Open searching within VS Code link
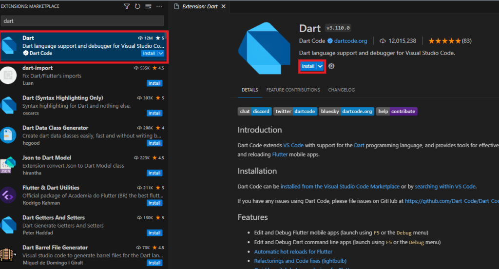This screenshot has height=269, width=499. pyautogui.click(x=445, y=187)
